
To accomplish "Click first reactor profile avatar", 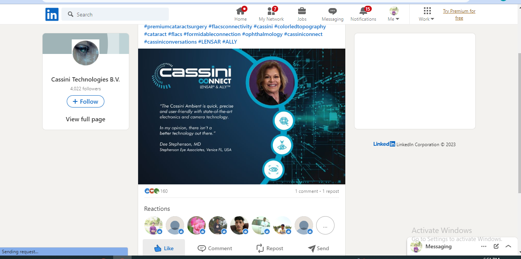I will 153,225.
